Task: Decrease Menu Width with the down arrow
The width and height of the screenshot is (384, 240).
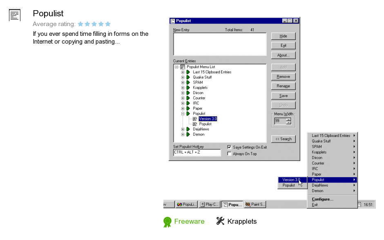Action: [x=289, y=123]
